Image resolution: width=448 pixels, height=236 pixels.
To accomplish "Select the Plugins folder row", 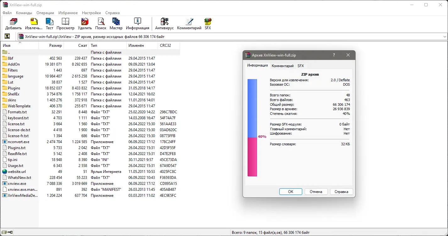I will point(90,88).
